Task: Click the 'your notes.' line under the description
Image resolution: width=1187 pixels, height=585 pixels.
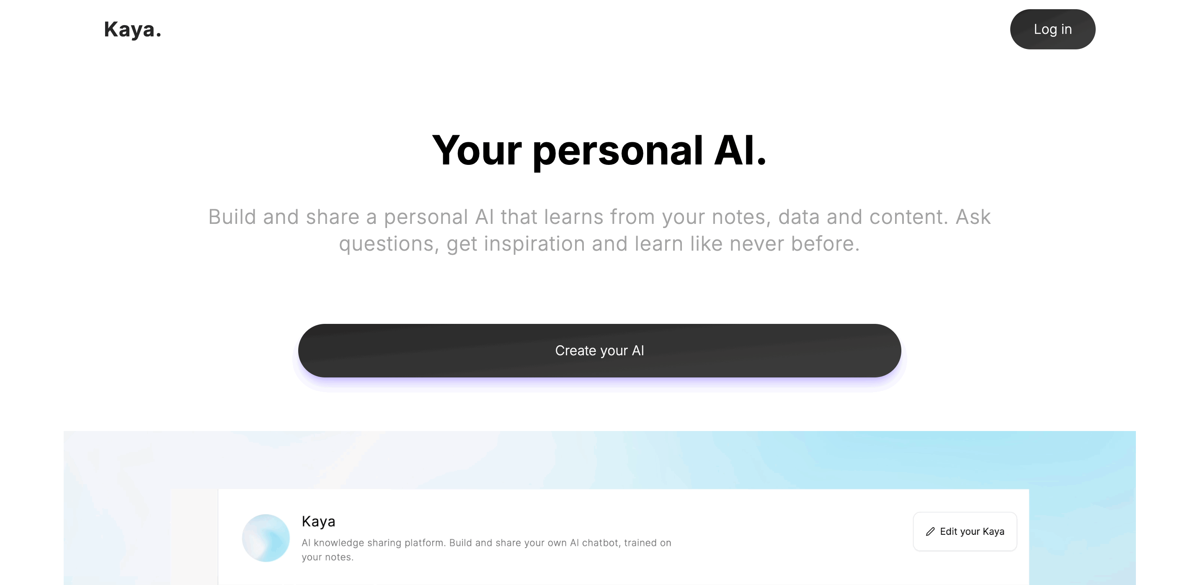Action: [x=328, y=557]
